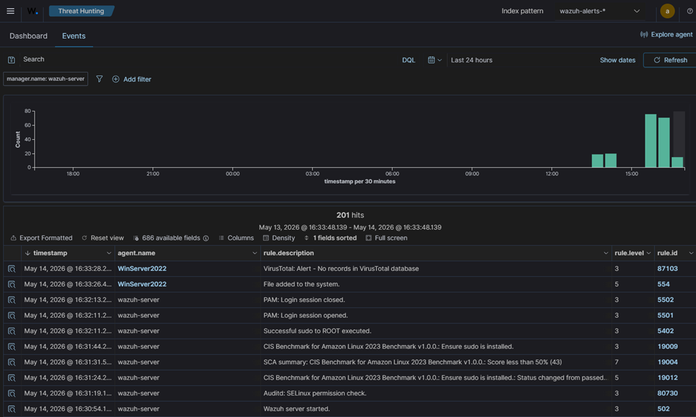Open rule ID 5402 link
Screen dimensions: 696x417
(x=666, y=331)
